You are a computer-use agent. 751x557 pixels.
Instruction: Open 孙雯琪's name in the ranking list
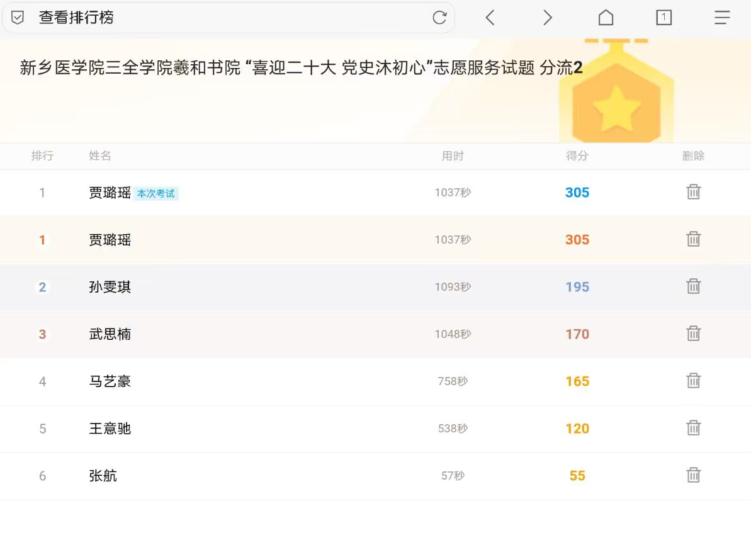click(110, 287)
